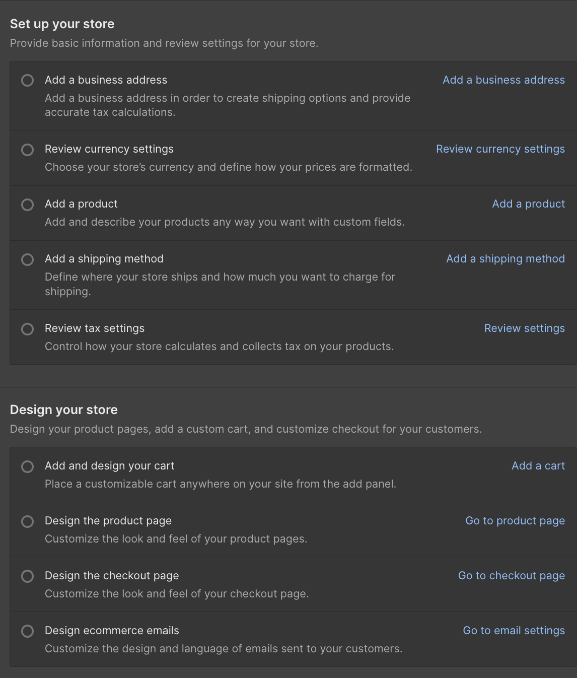Open the 'Go to checkout page' link
Viewport: 577px width, 678px height.
pyautogui.click(x=511, y=576)
